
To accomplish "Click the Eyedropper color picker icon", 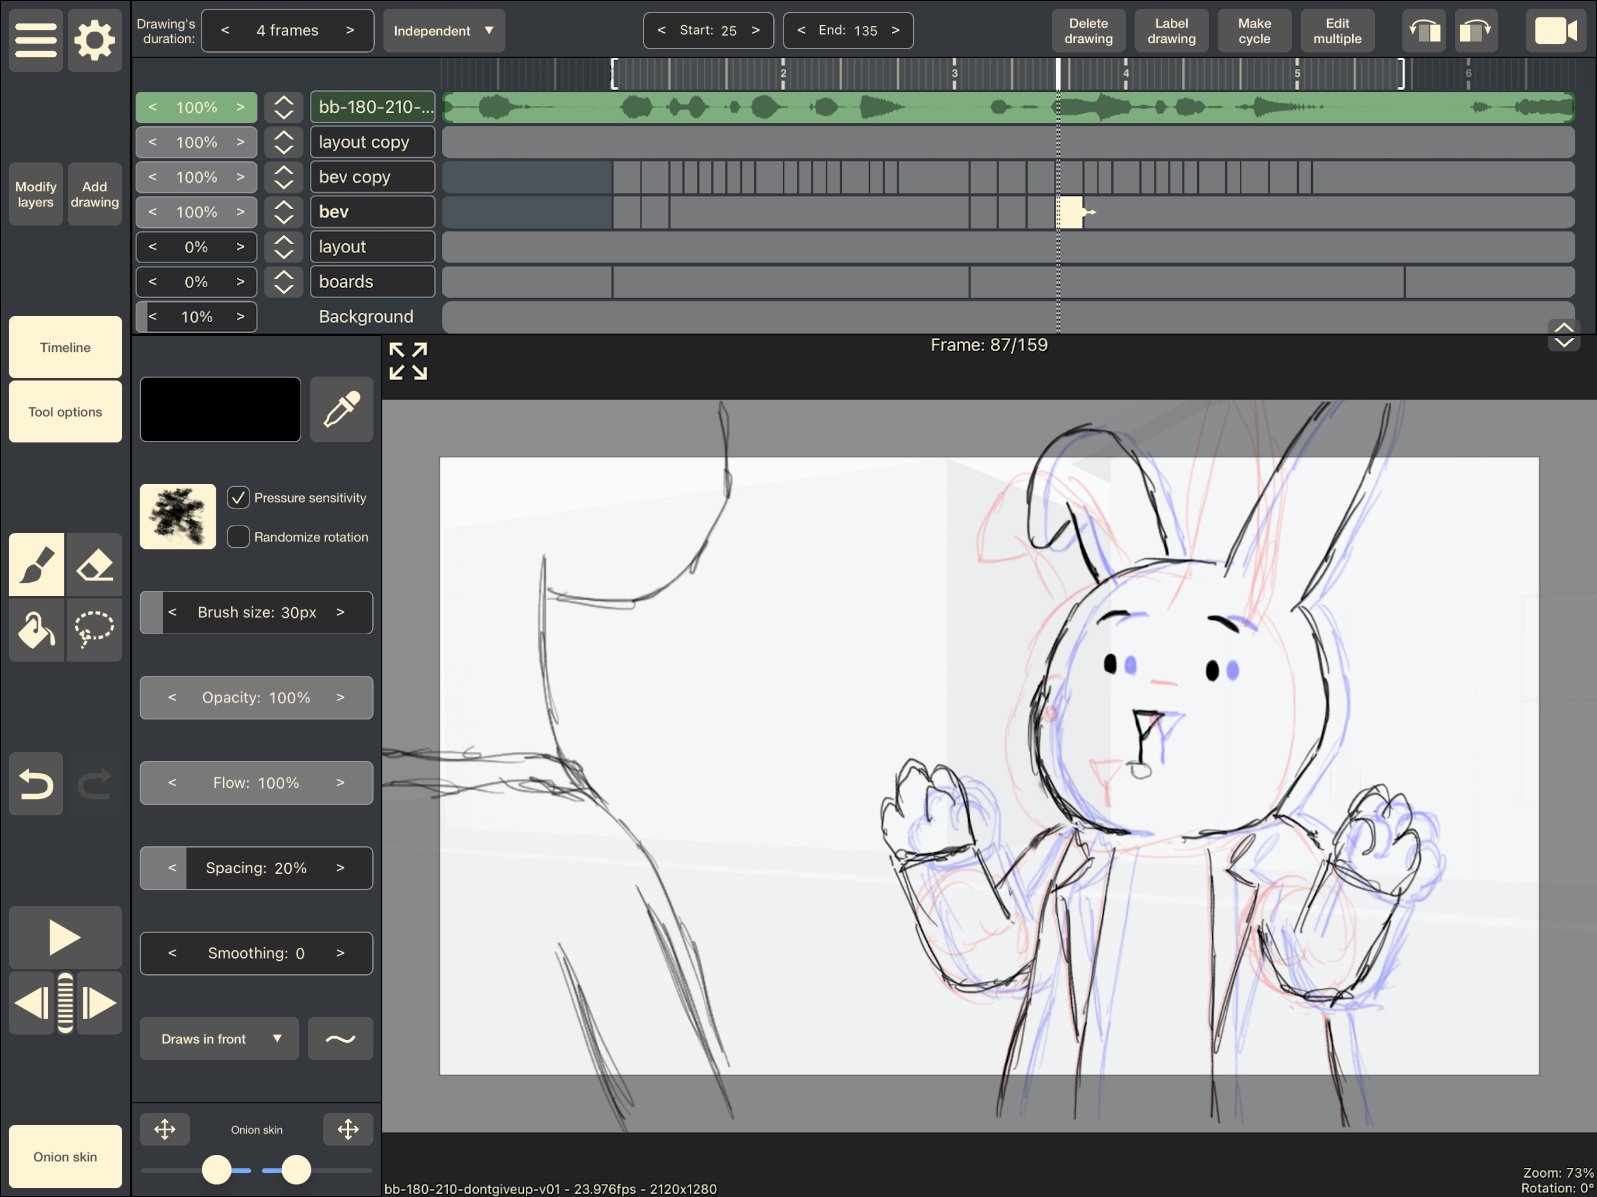I will [341, 409].
